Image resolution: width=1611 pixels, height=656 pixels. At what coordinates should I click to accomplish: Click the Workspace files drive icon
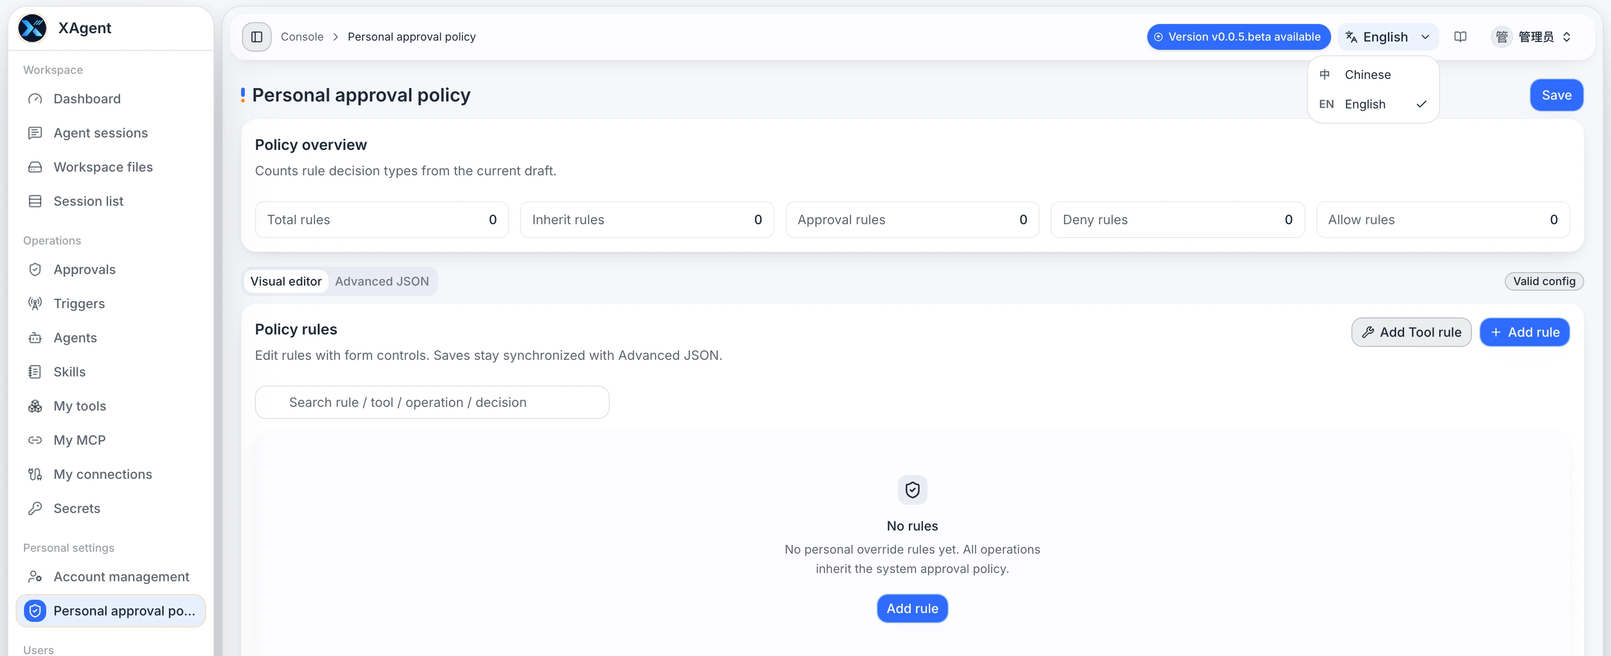pos(35,167)
